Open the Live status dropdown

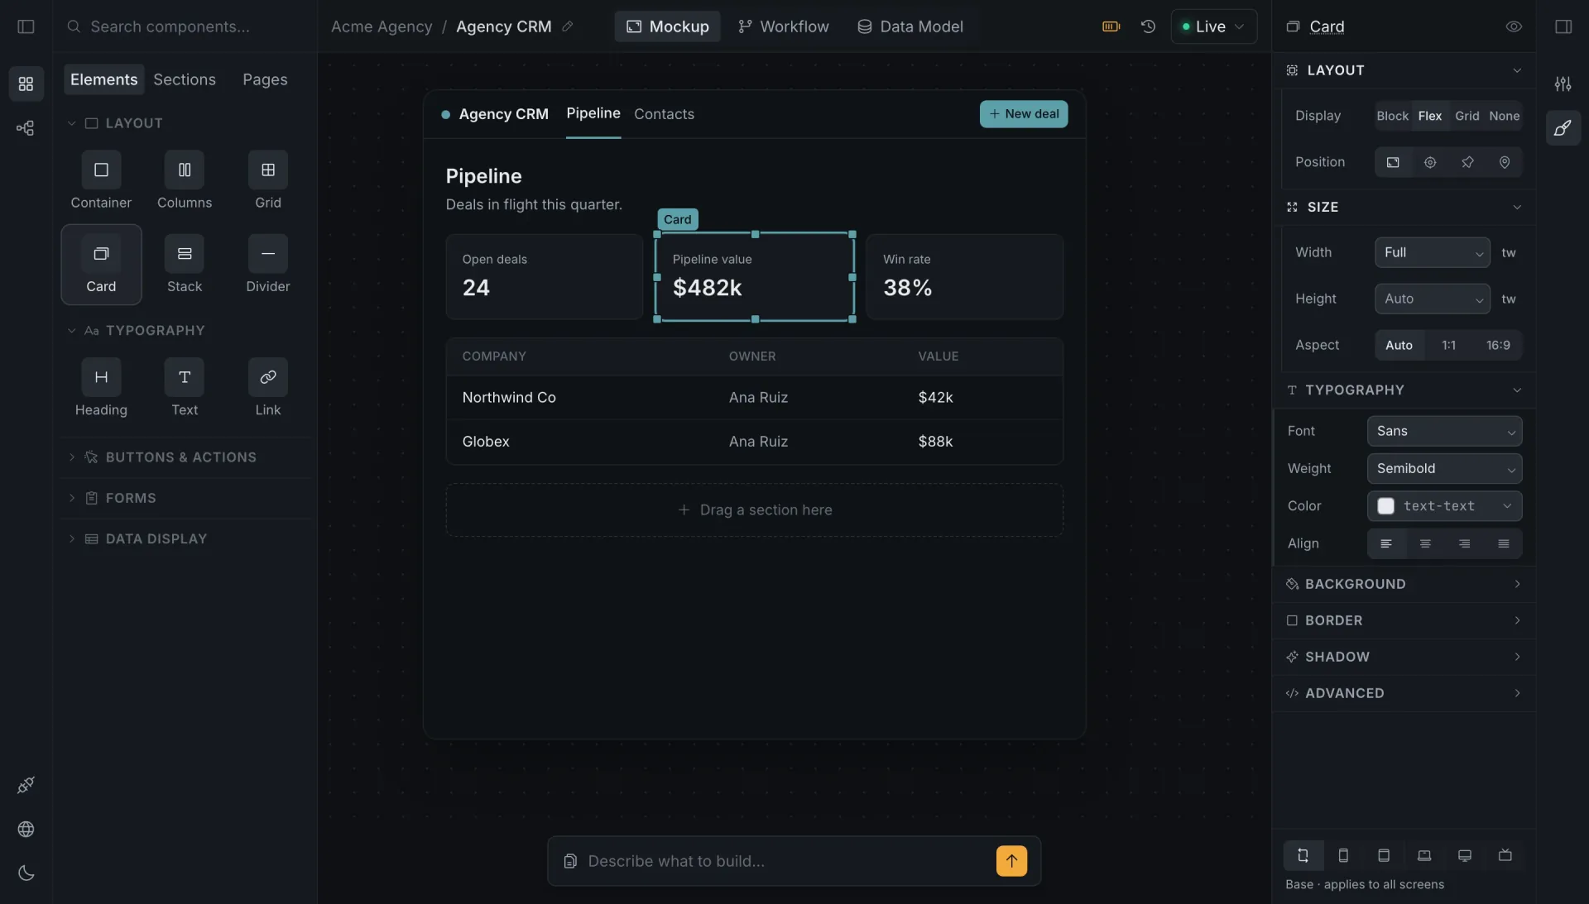coord(1213,26)
